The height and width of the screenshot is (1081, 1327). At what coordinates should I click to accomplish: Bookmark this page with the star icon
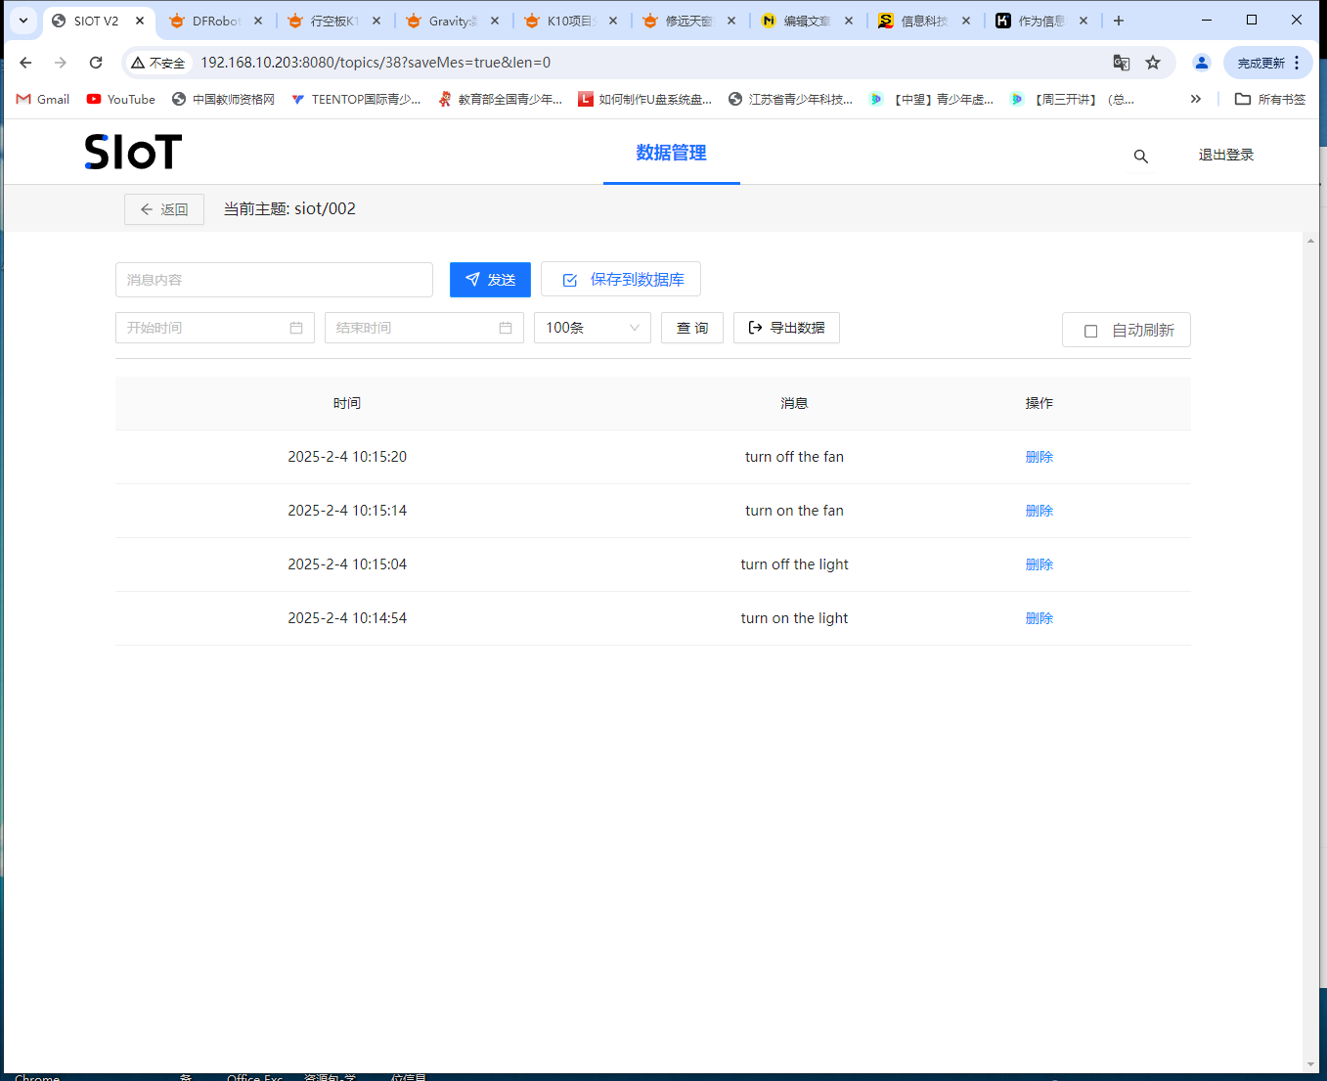1153,63
